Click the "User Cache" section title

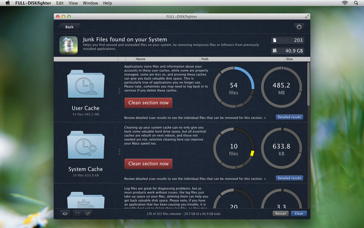point(86,108)
